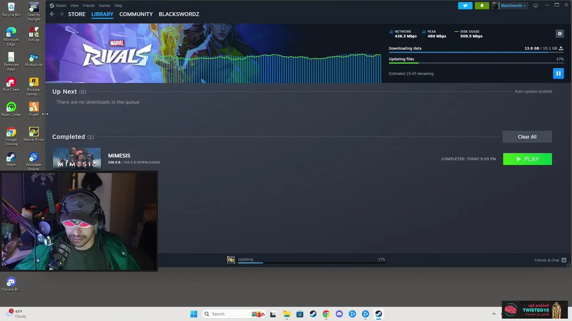Open download settings gear icon
The width and height of the screenshot is (572, 321).
(559, 33)
